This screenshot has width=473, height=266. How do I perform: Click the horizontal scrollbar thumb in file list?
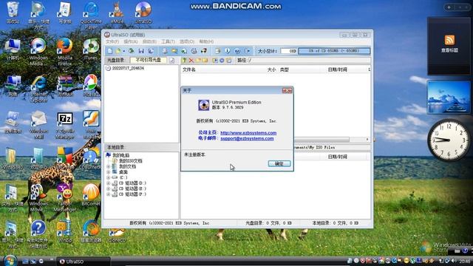pos(321,140)
